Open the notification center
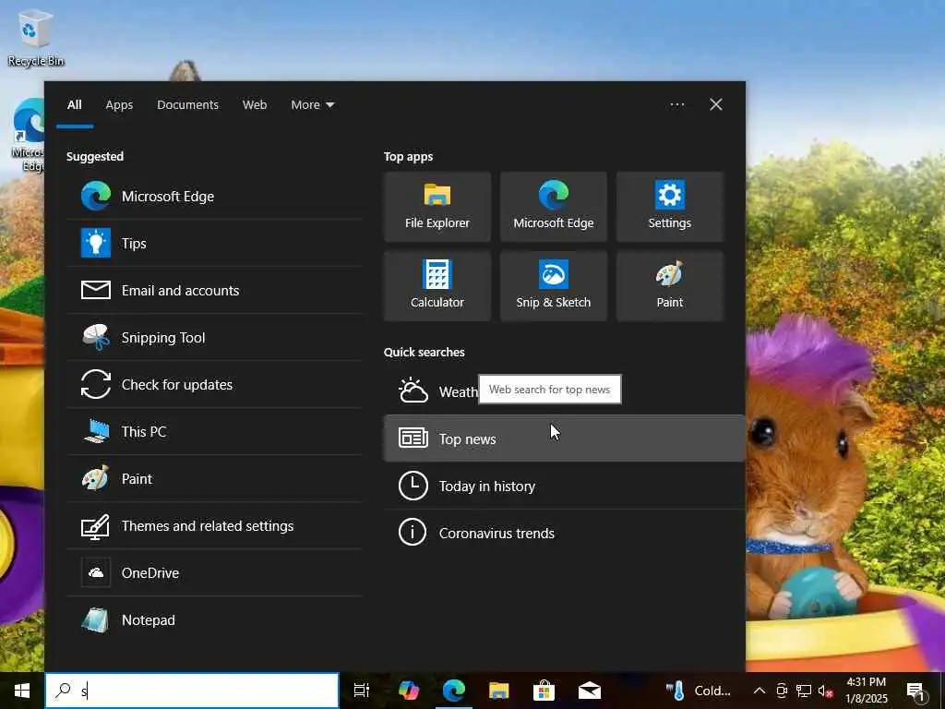The image size is (945, 709). (916, 691)
